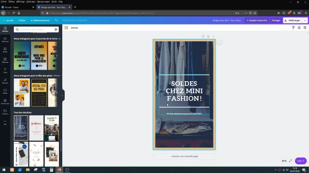The height and width of the screenshot is (173, 309).
Task: Click the Firefox reload button
Action: (x=14, y=13)
